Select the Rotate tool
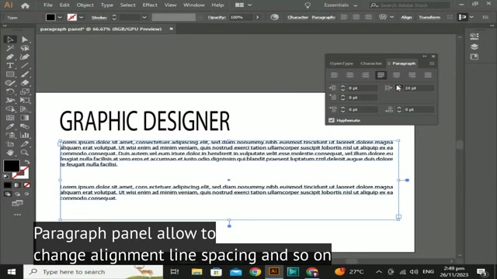This screenshot has height=279, width=497. [x=10, y=91]
